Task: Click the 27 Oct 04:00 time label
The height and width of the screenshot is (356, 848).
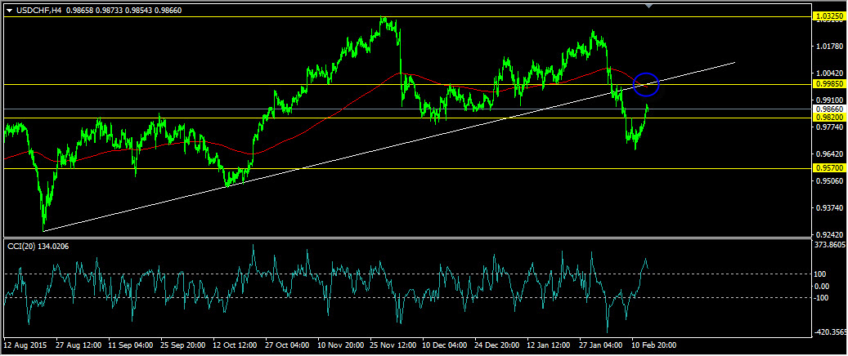Action: (x=287, y=345)
